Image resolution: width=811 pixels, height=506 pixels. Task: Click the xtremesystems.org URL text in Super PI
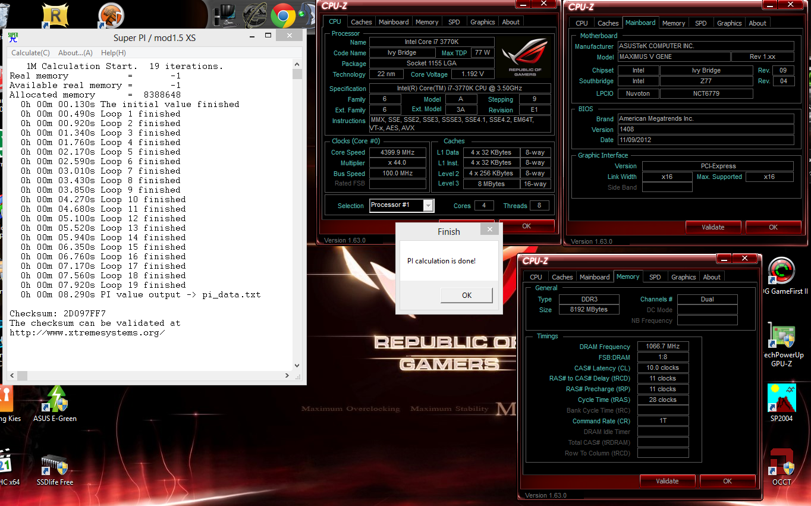coord(87,332)
